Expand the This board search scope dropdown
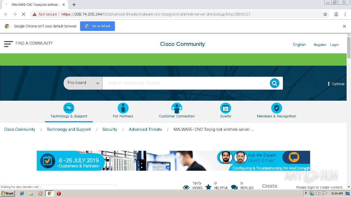 tap(83, 83)
